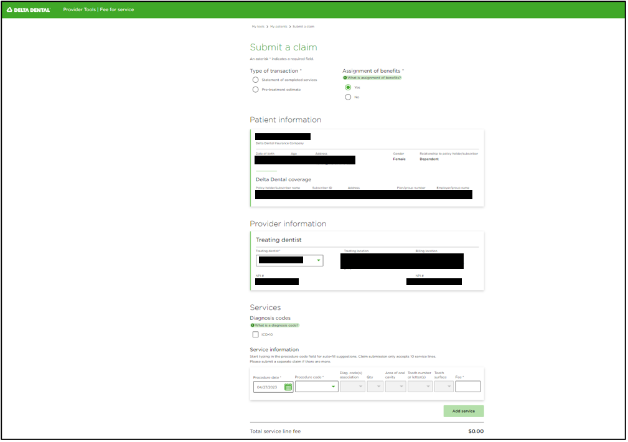
Task: Select Yes for assignment of benefits
Action: click(x=348, y=87)
